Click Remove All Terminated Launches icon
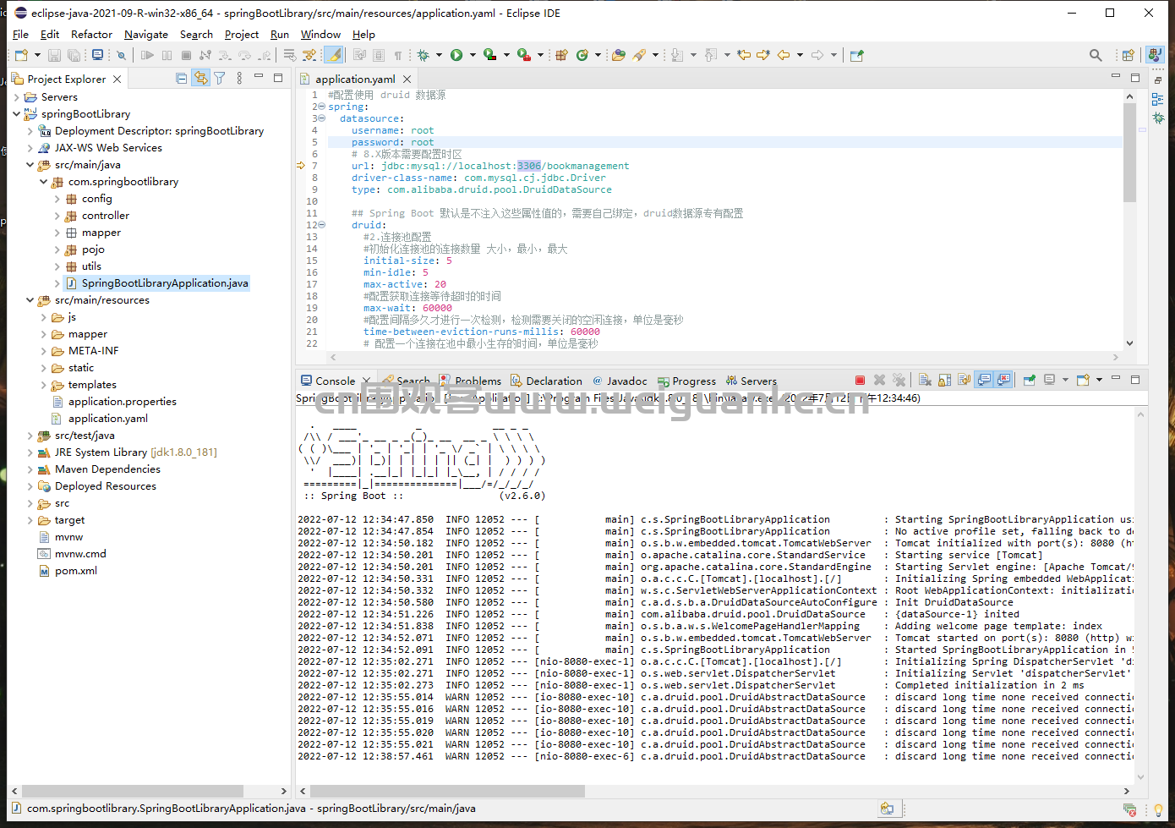Viewport: 1175px width, 828px height. (899, 380)
